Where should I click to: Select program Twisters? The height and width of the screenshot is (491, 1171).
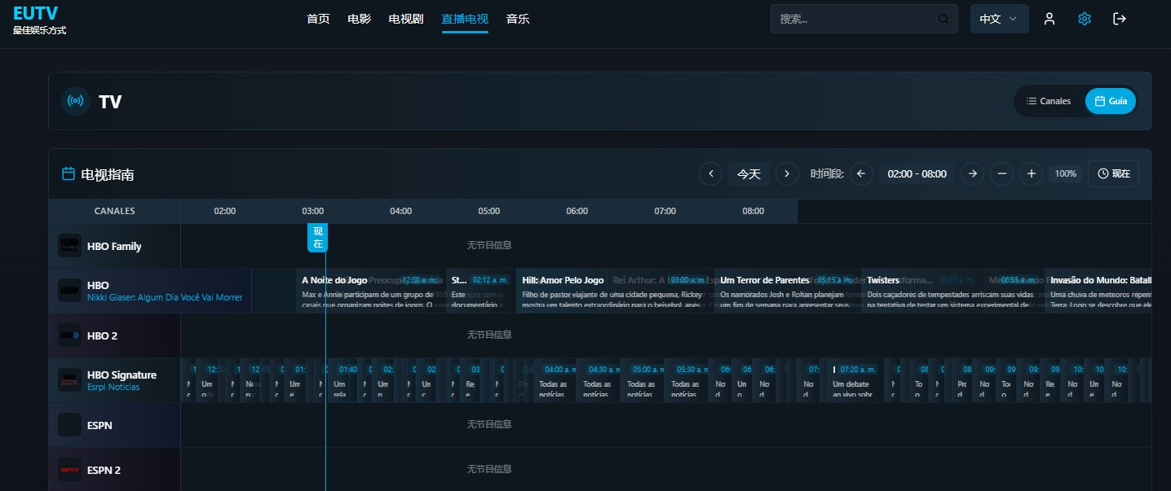[952, 291]
